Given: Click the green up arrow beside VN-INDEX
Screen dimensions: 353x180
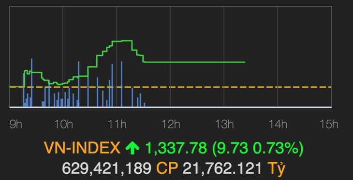Looking at the screenshot, I should click(x=132, y=148).
